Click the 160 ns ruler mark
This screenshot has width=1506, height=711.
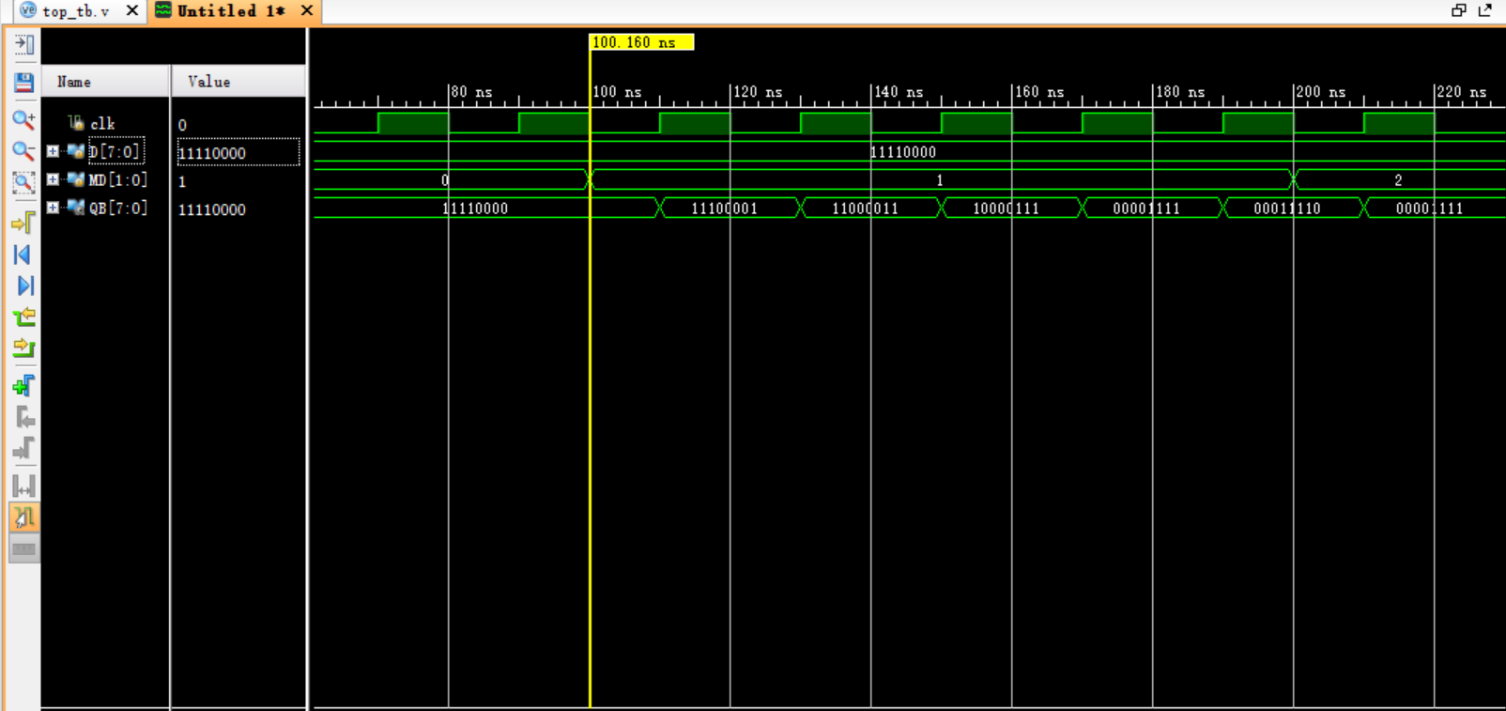(1038, 92)
